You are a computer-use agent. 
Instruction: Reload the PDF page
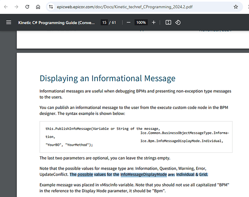tap(27, 7)
